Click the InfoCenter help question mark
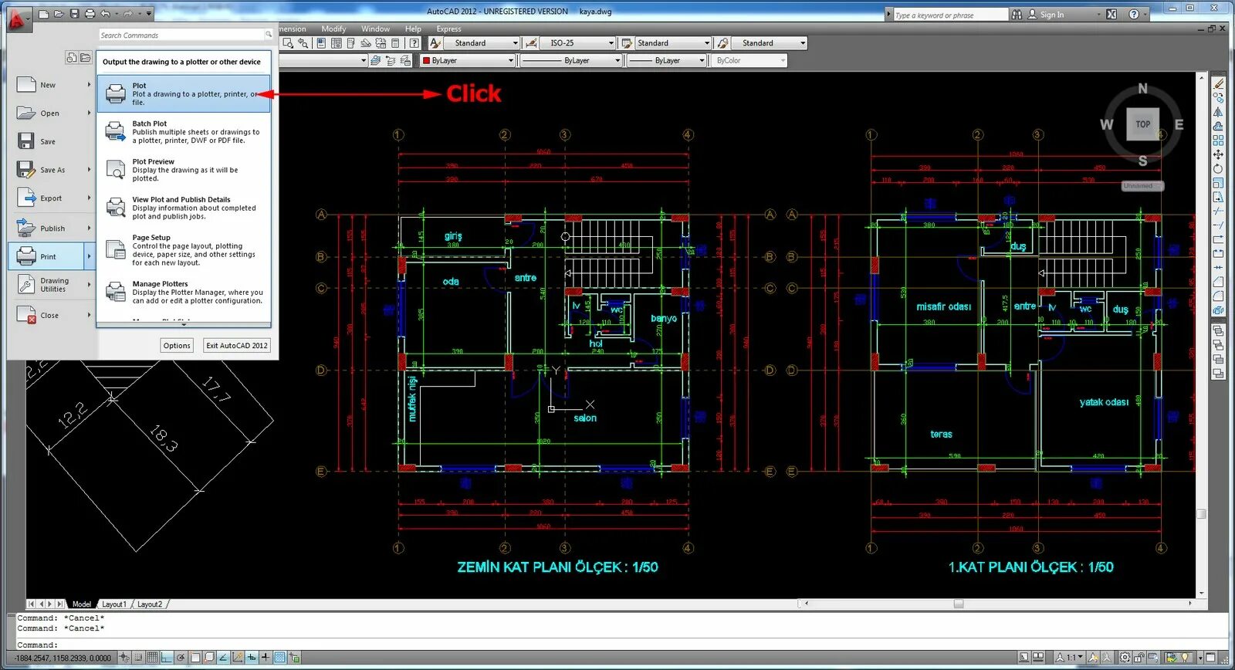Image resolution: width=1235 pixels, height=670 pixels. point(1133,14)
